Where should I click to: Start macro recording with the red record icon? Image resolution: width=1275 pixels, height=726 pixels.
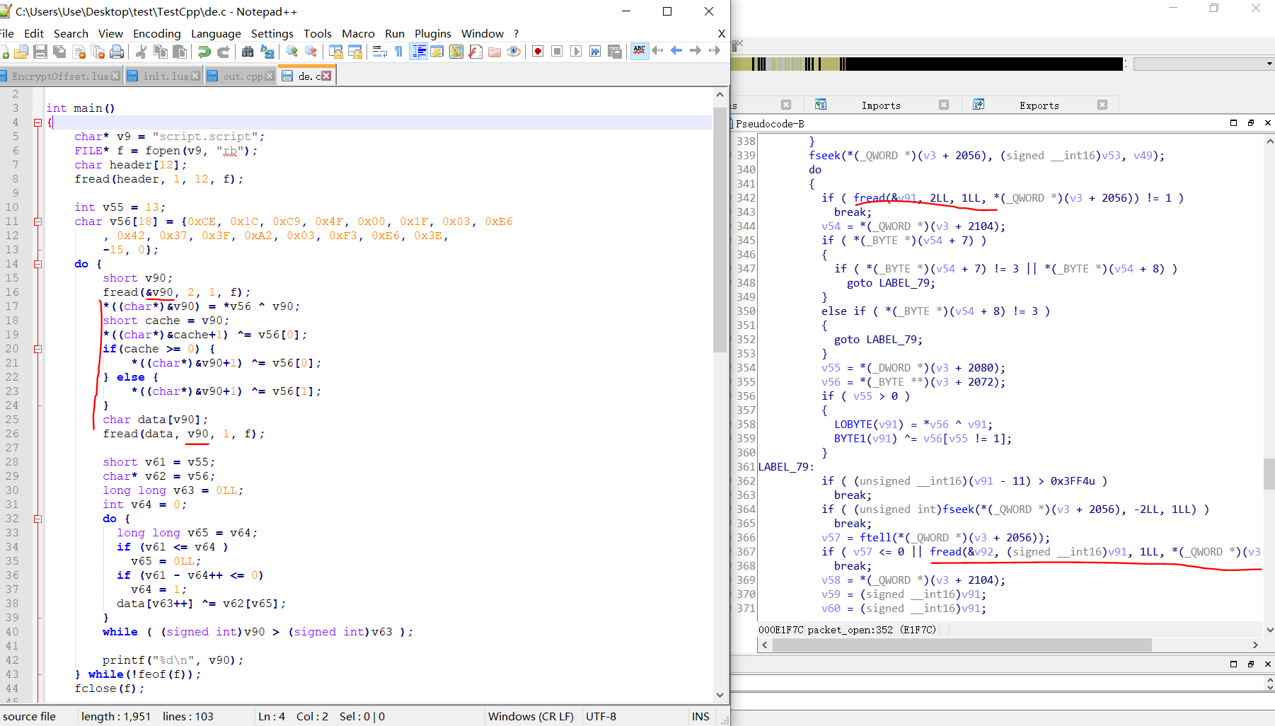coord(538,52)
